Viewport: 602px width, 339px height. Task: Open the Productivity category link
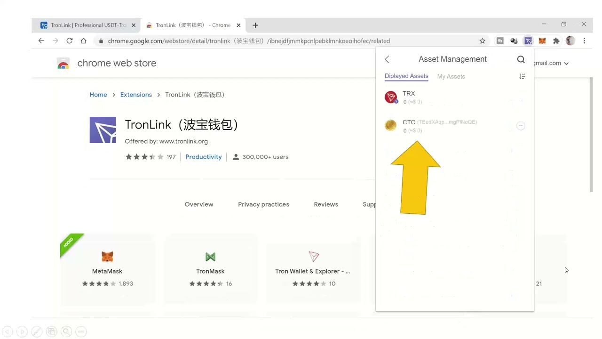[204, 157]
